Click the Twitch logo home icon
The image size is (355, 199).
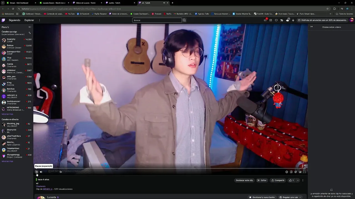(x=3, y=20)
